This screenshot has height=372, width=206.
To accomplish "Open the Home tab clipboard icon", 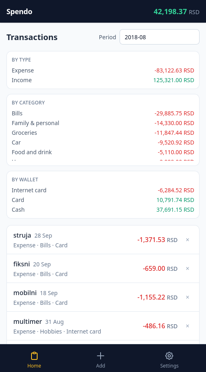I will [x=34, y=356].
